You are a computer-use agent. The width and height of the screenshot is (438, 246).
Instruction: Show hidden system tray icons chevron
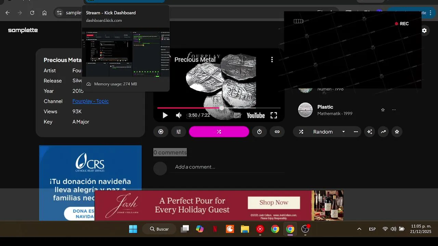(x=359, y=229)
